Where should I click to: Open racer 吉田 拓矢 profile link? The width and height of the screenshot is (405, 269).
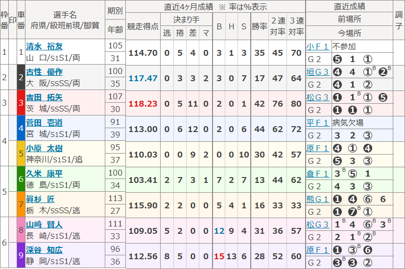[44, 97]
